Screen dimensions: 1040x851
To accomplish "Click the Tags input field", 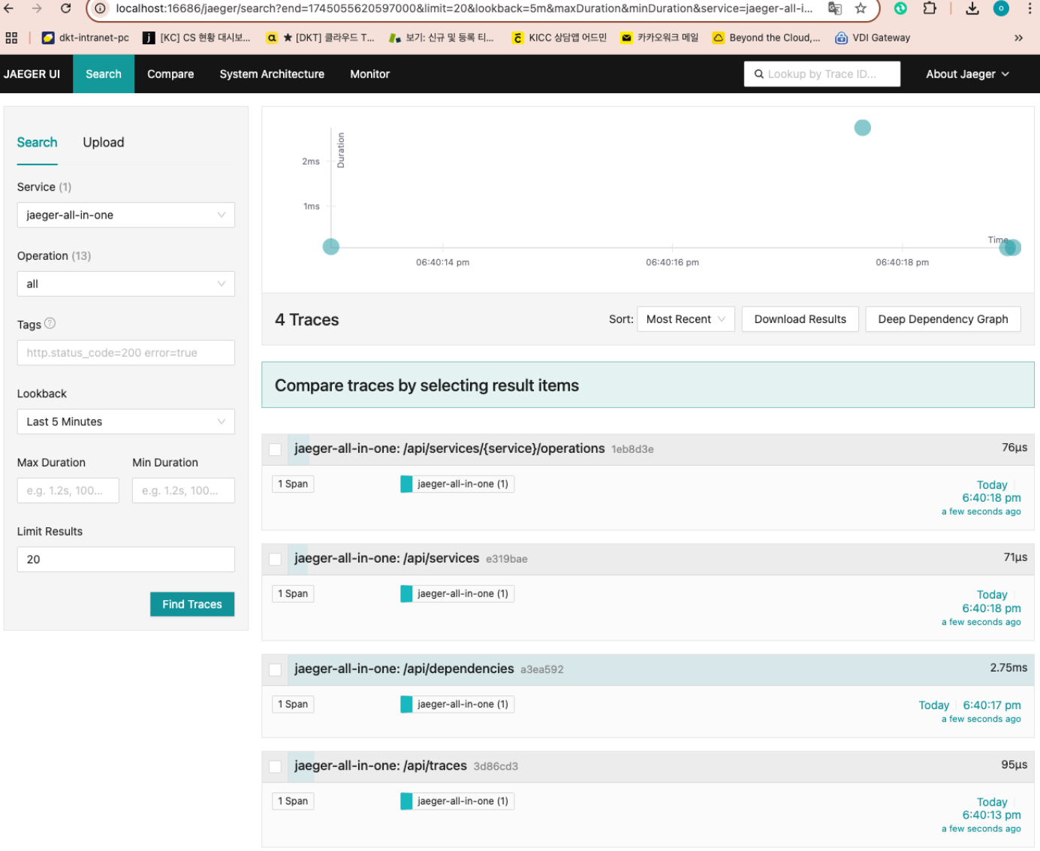I will point(125,353).
